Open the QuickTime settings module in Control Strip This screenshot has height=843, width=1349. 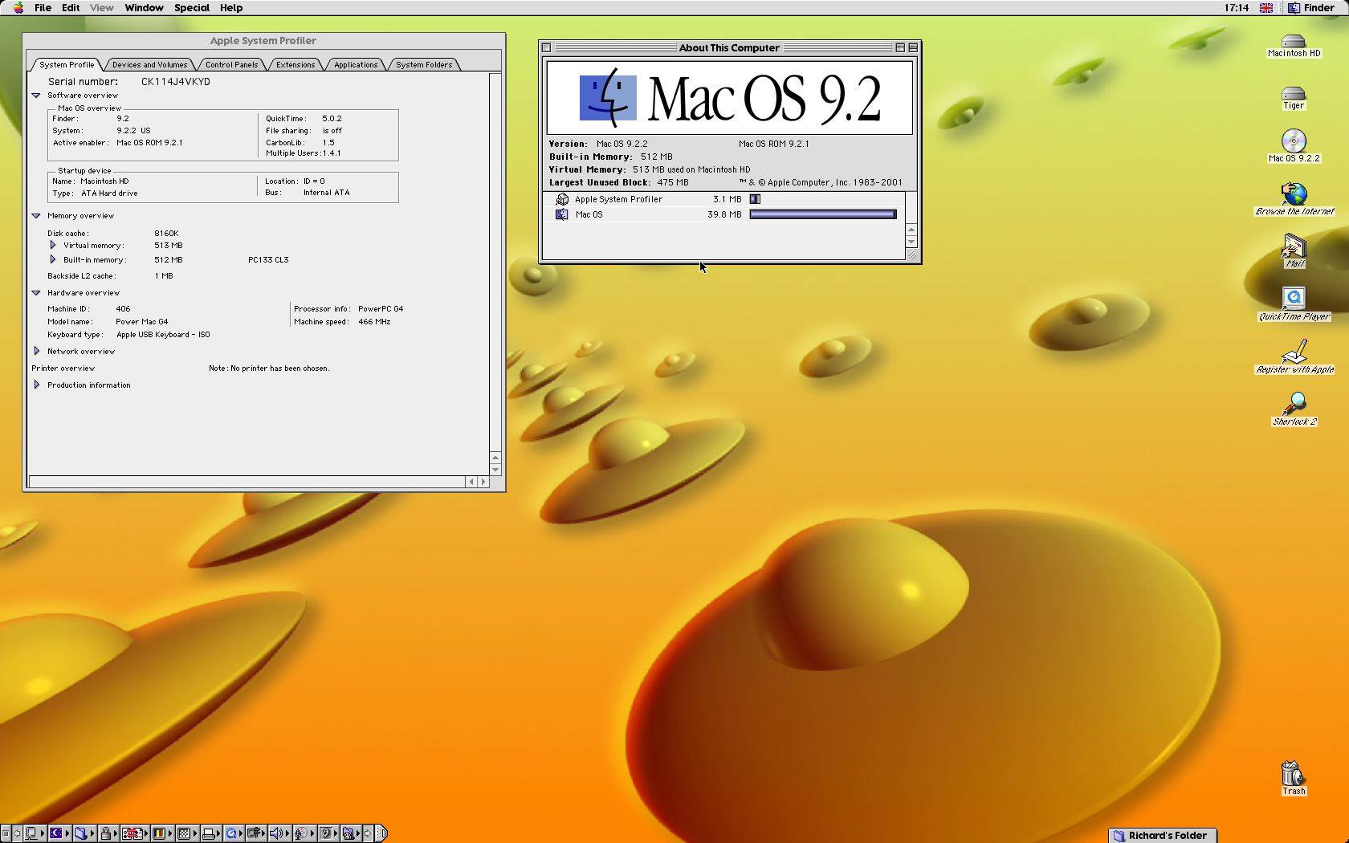coord(234,833)
